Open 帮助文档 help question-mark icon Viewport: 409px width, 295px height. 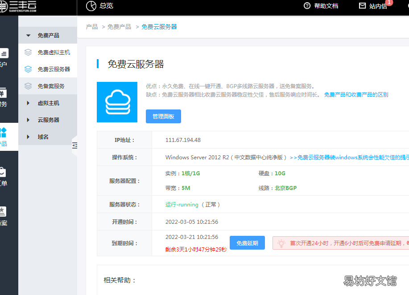point(307,5)
